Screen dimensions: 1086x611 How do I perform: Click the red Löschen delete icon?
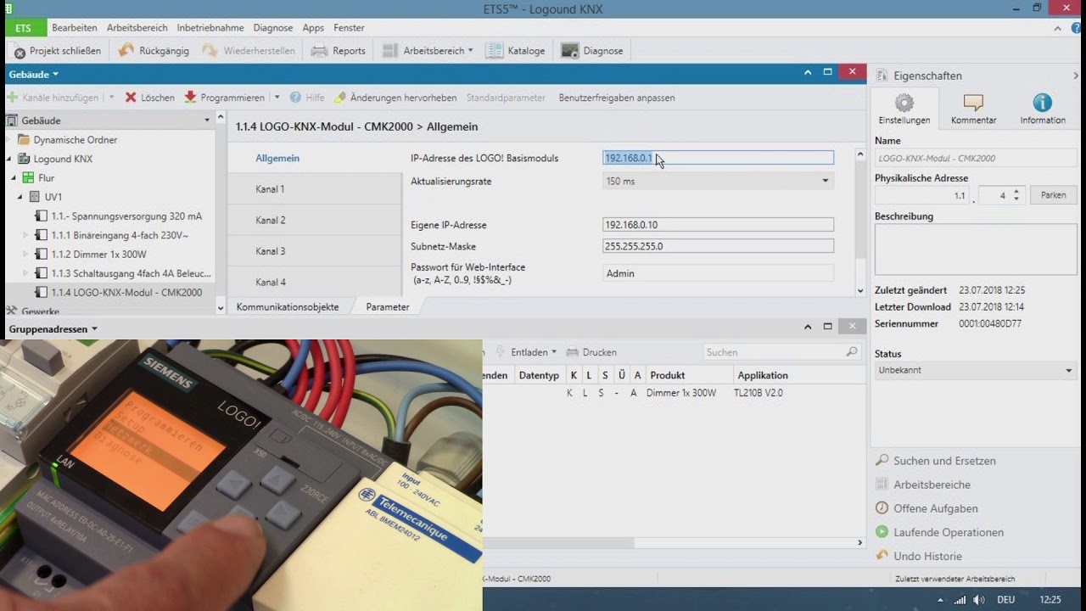point(131,98)
